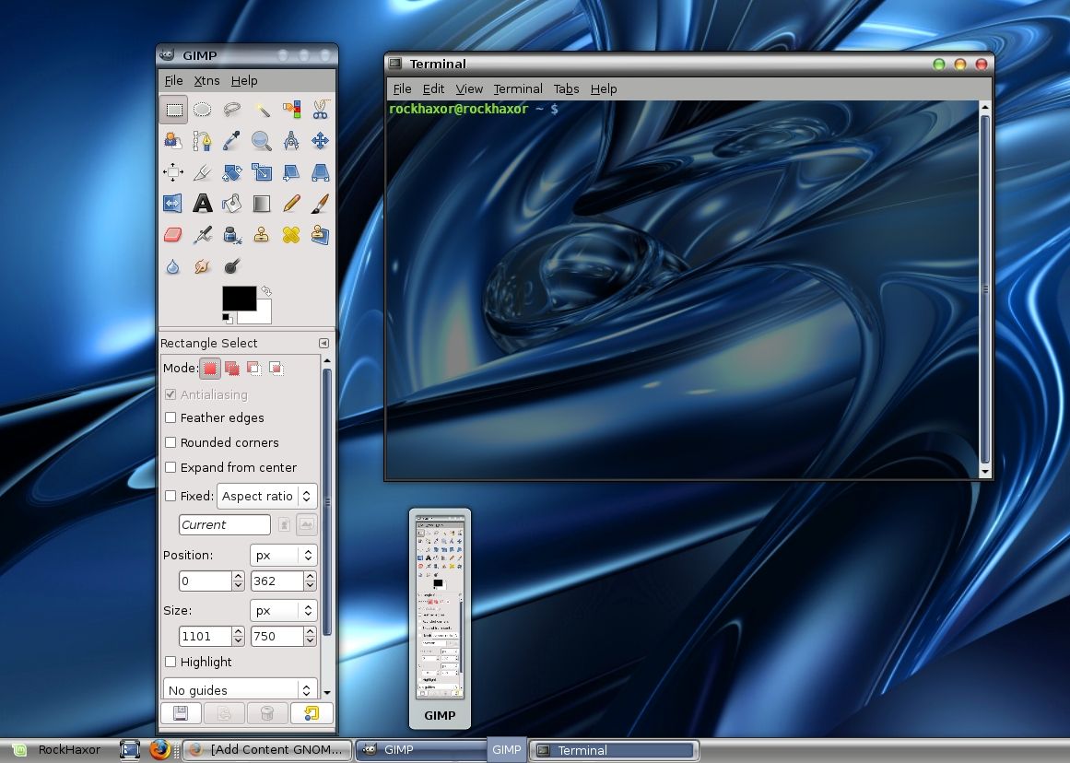Screen dimensions: 1070x763
Task: Select the Scissors Select tool
Action: (320, 109)
